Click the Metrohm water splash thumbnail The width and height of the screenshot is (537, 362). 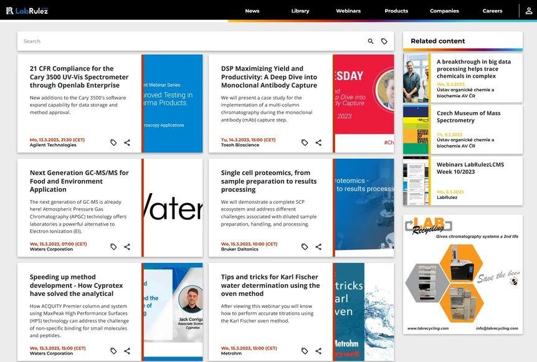tap(364, 312)
